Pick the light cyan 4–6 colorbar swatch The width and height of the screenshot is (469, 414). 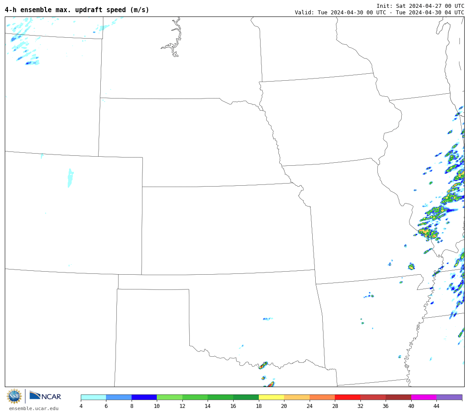click(93, 397)
